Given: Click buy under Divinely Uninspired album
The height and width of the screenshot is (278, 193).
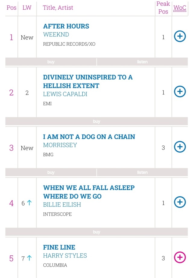Looking at the screenshot, I should click(x=96, y=122).
